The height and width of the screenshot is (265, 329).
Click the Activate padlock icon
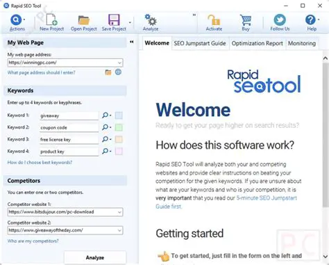click(214, 20)
